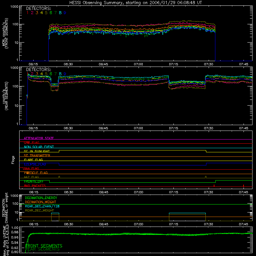256x256 pixels.
Task: Select detector 8 label in front segments legend
Action: click(x=60, y=13)
